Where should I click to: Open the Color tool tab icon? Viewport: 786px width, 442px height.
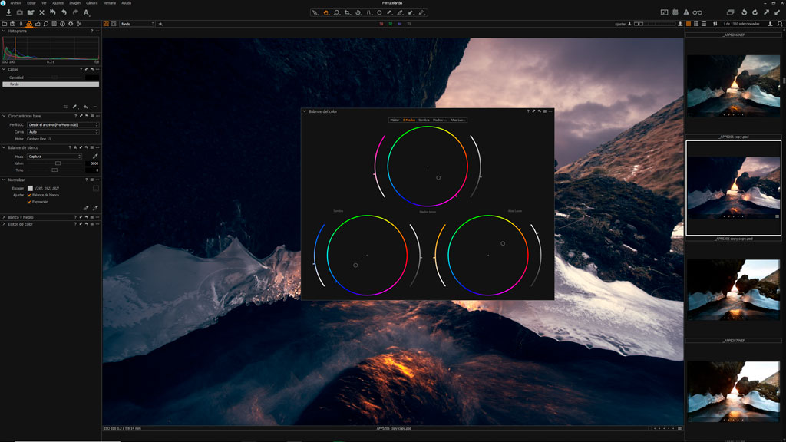[29, 24]
